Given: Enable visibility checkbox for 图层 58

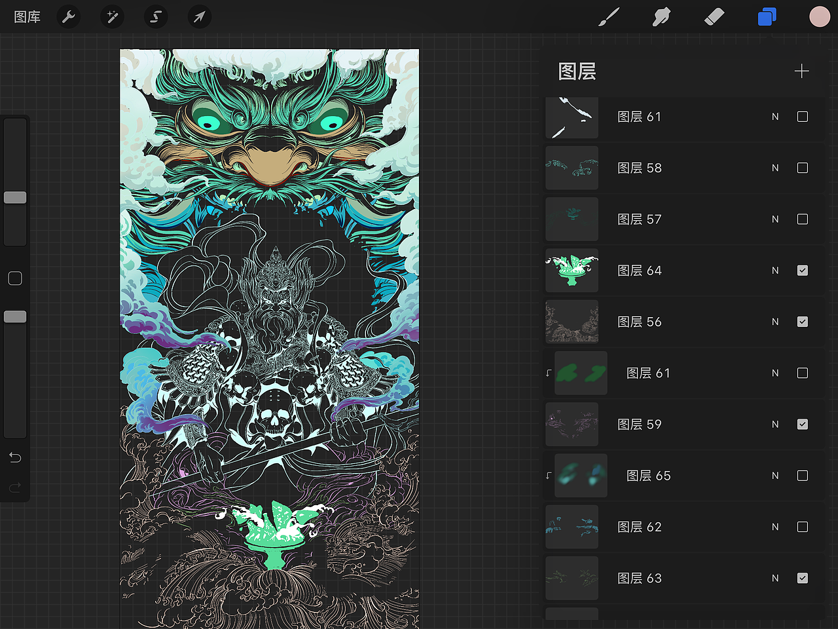Looking at the screenshot, I should coord(803,168).
